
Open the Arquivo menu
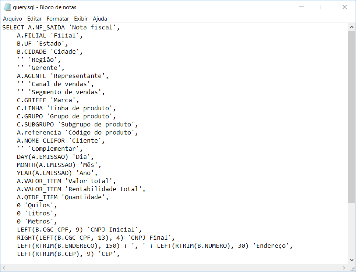[x=13, y=18]
